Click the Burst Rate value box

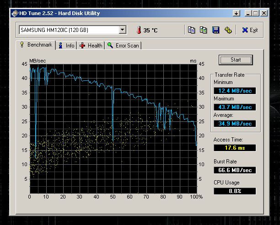coord(234,170)
